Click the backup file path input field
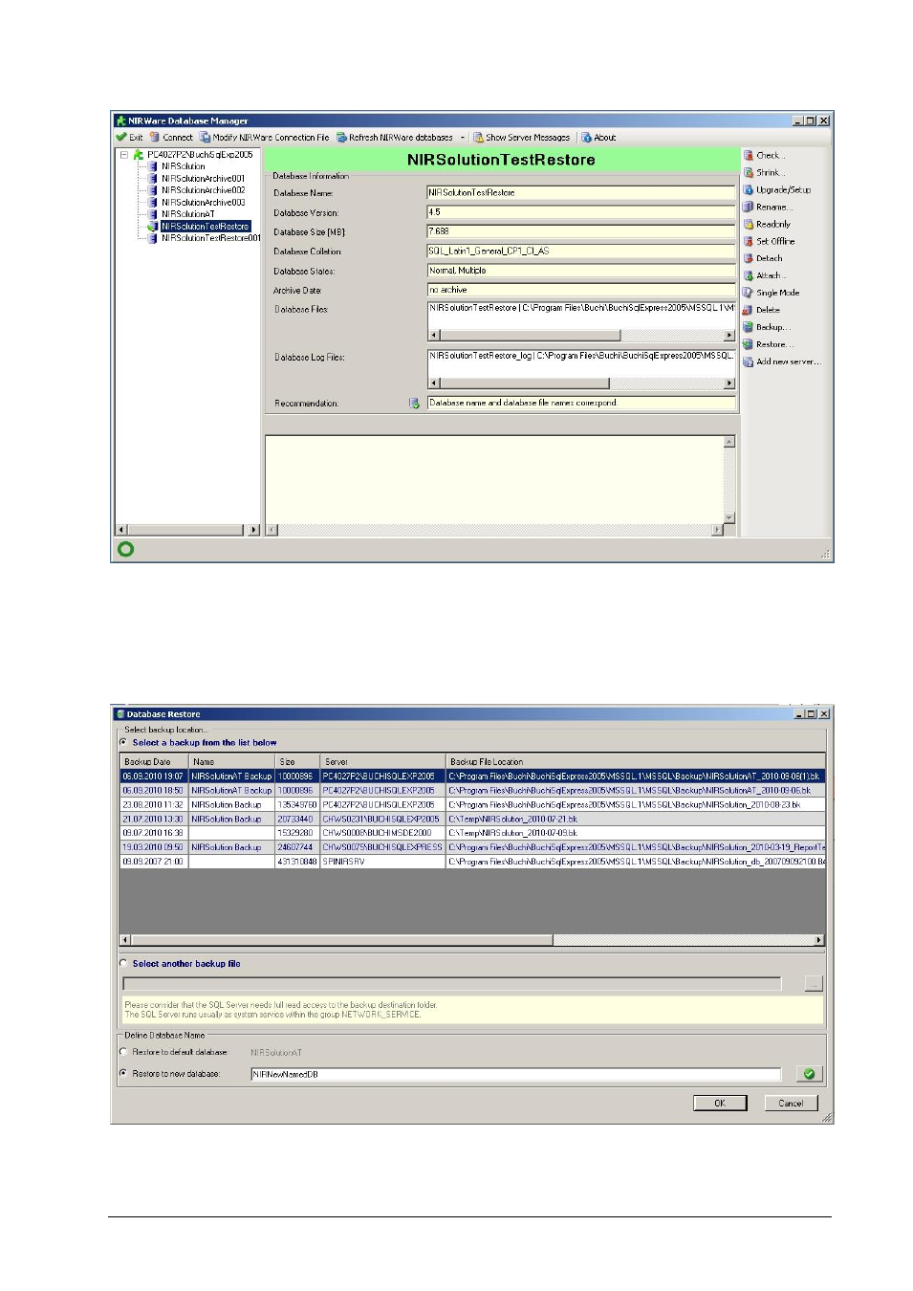The height and width of the screenshot is (1291, 913). pos(452,983)
